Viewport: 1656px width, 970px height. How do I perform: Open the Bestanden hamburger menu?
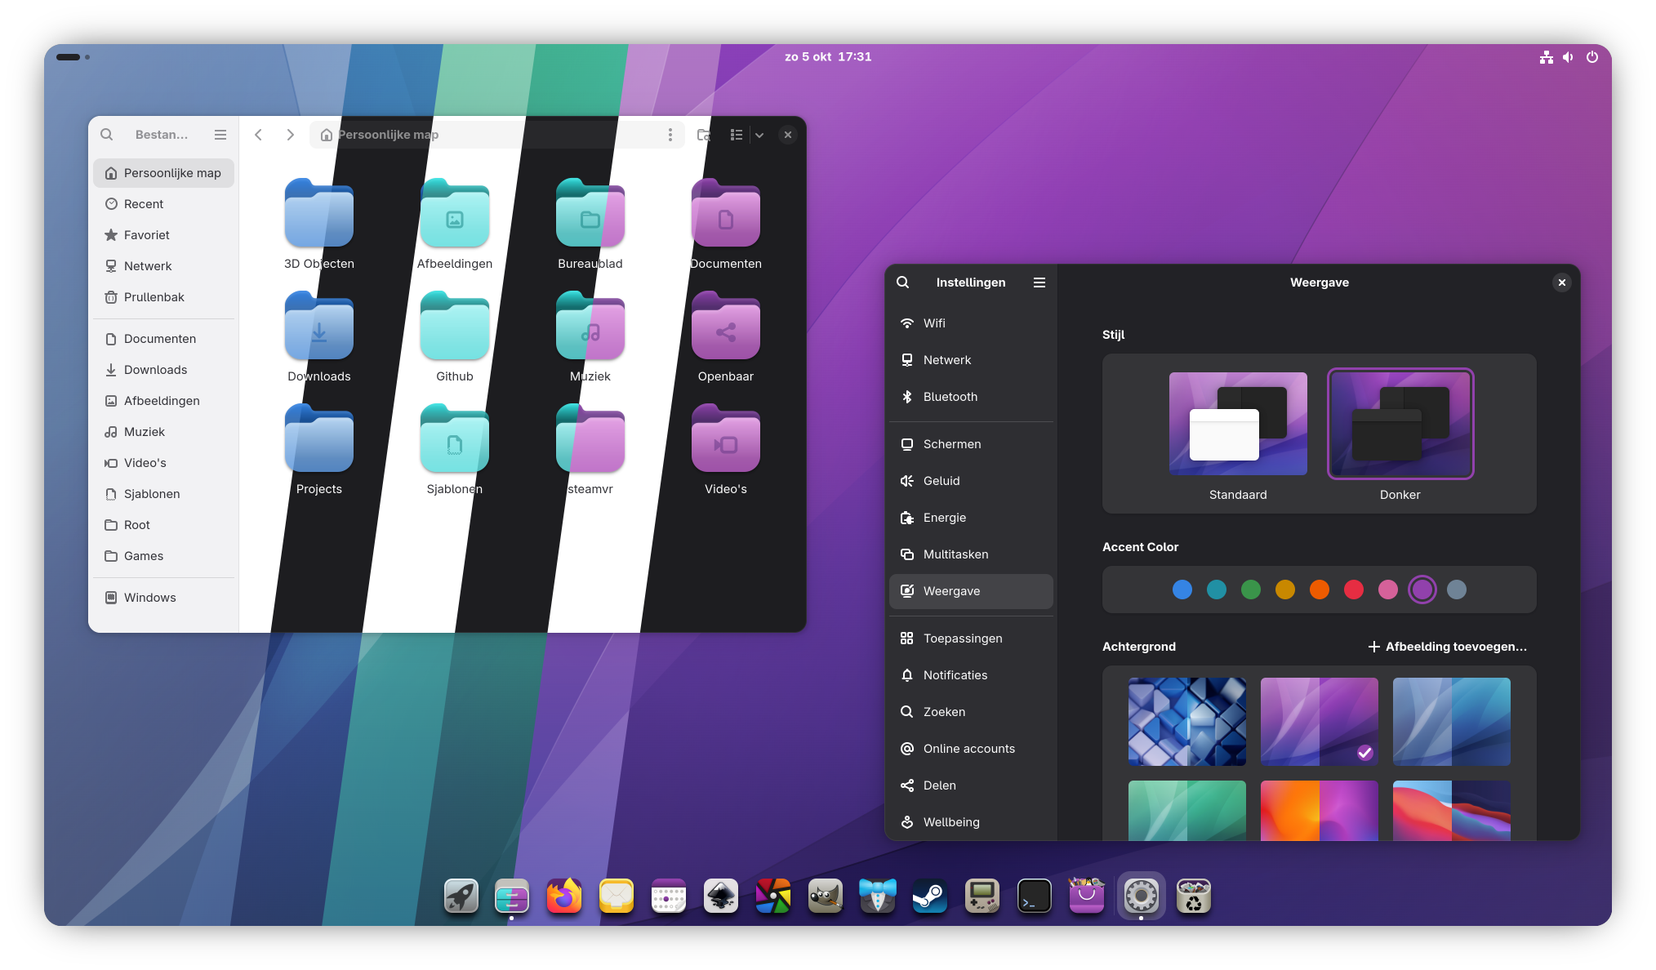(220, 135)
